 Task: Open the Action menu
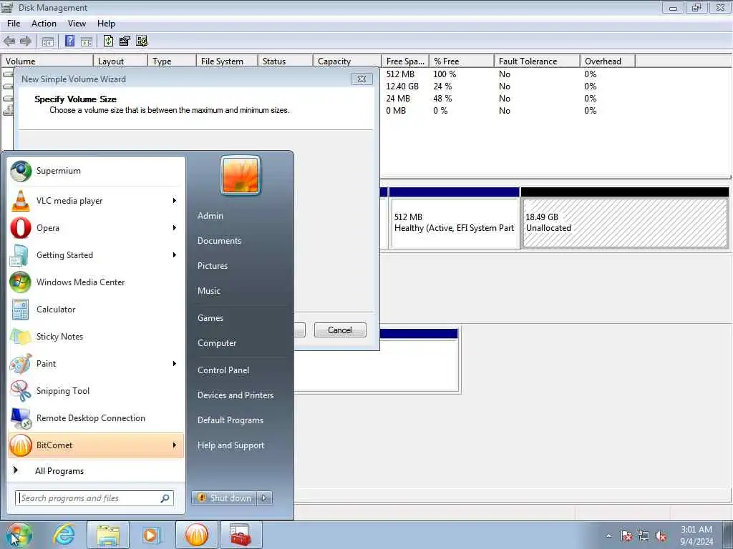(x=44, y=24)
